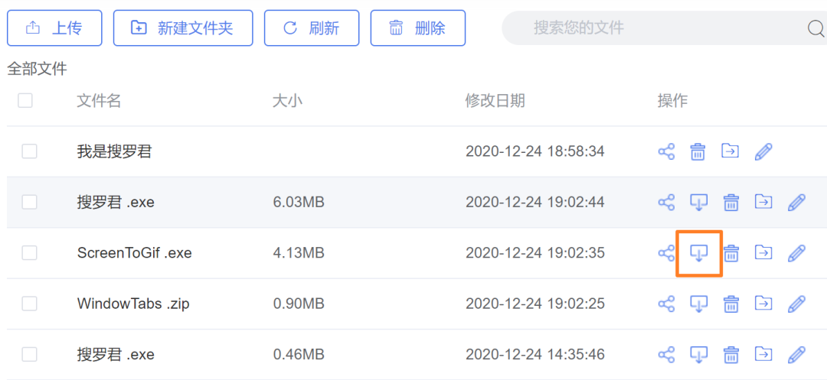Viewport: 827px width, 380px height.
Task: Delete WindowTabs .zip with trash icon
Action: (731, 304)
